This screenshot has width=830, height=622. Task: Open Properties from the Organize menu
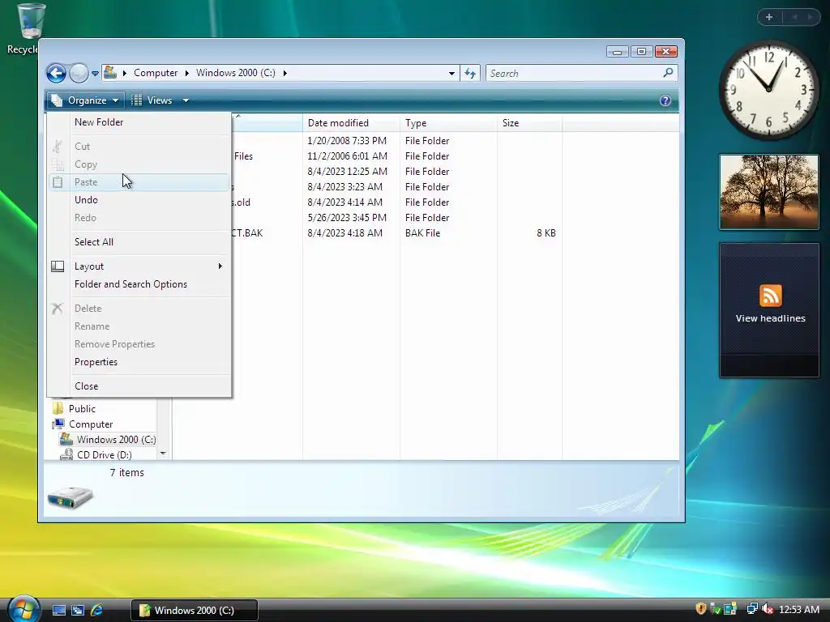pyautogui.click(x=139, y=362)
